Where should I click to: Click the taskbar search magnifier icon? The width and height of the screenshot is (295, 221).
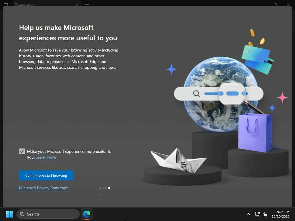(22, 214)
